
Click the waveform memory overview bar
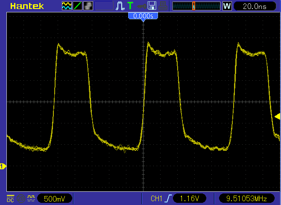click(196, 6)
